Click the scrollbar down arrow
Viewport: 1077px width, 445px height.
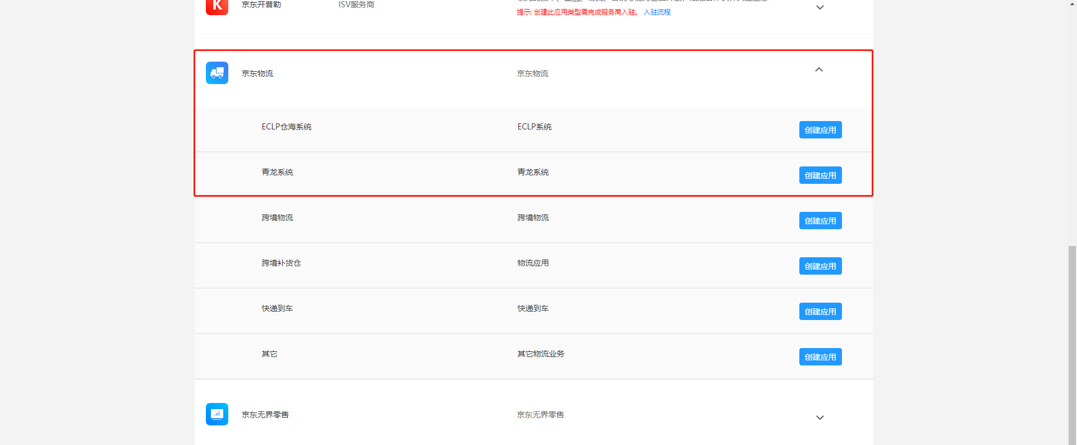click(x=1072, y=441)
